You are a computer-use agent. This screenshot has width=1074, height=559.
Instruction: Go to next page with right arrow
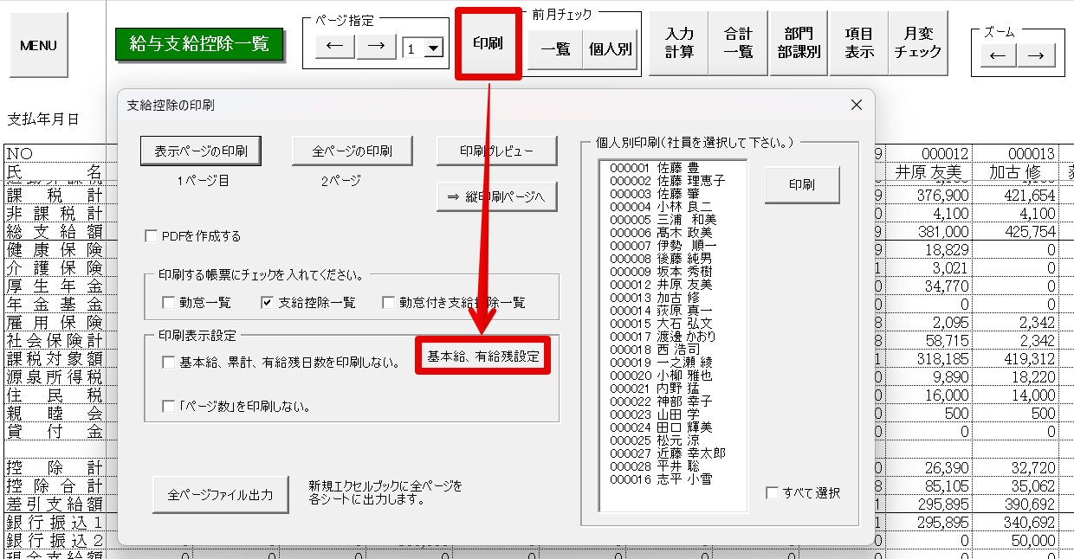[376, 47]
